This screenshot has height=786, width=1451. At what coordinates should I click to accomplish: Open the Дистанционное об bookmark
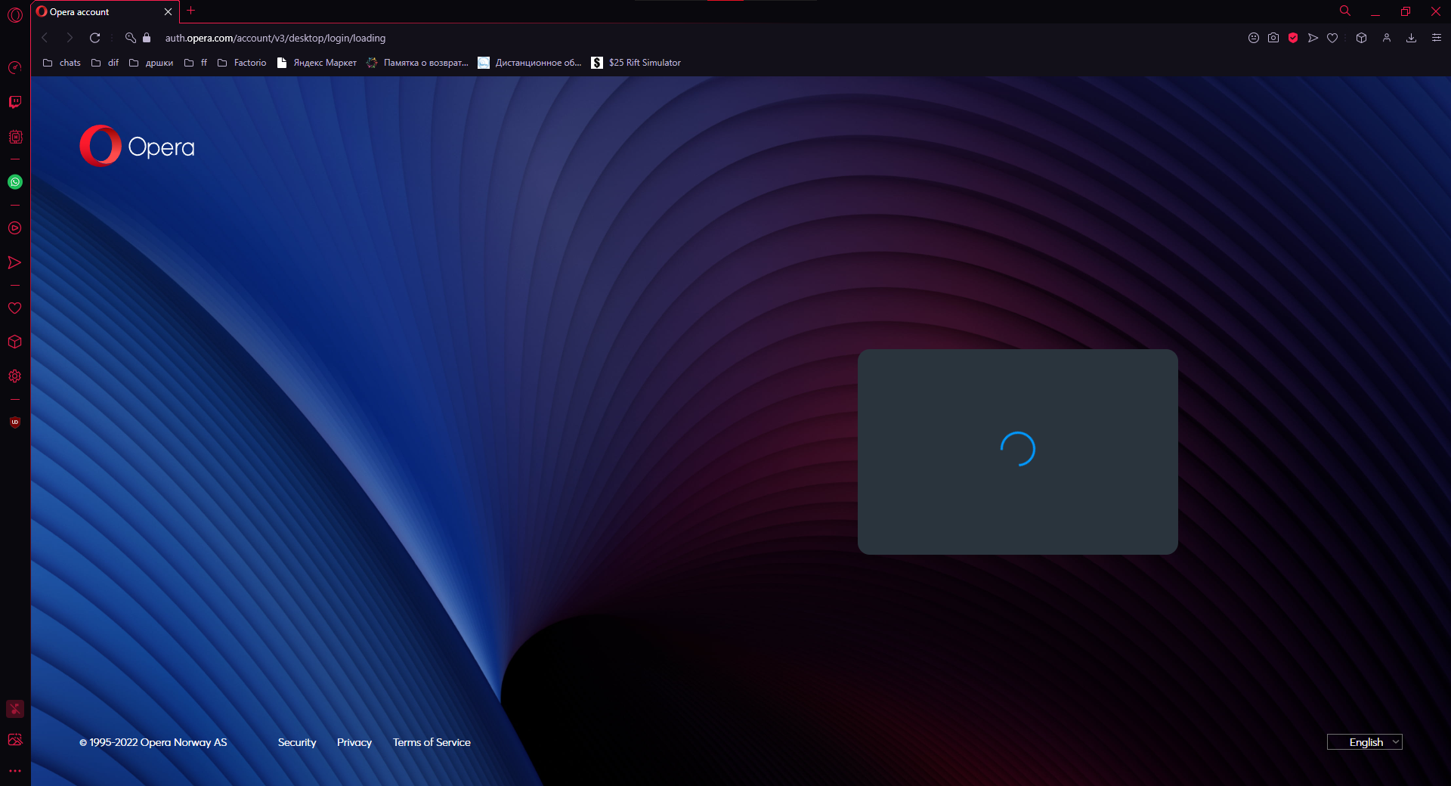[x=530, y=63]
